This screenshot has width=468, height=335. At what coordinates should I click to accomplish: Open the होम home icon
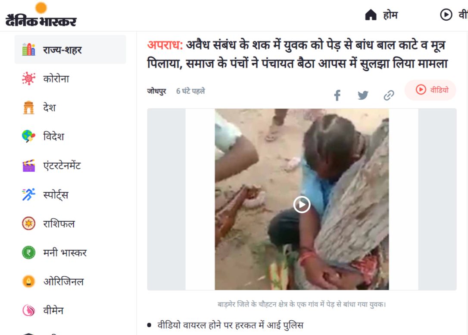371,15
